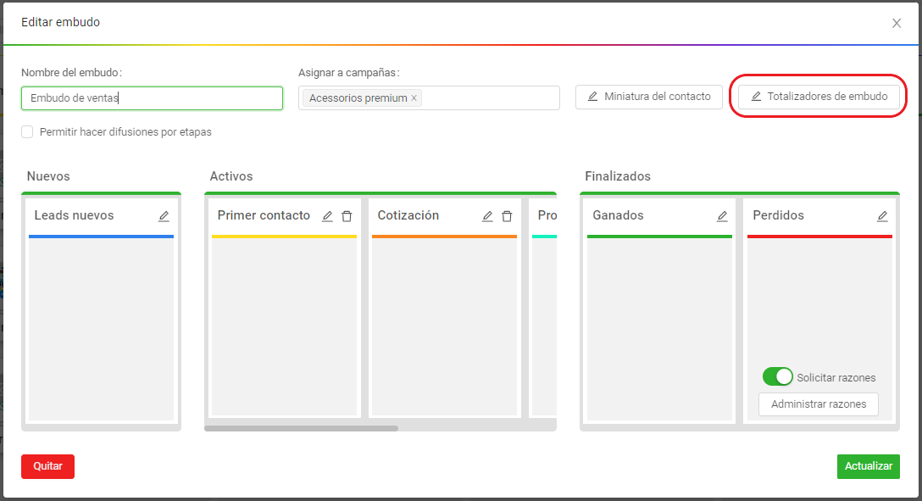
Task: Close the Editar embudo dialog
Action: pos(897,24)
